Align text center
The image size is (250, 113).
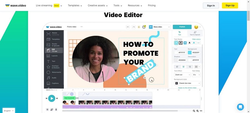click(x=183, y=67)
